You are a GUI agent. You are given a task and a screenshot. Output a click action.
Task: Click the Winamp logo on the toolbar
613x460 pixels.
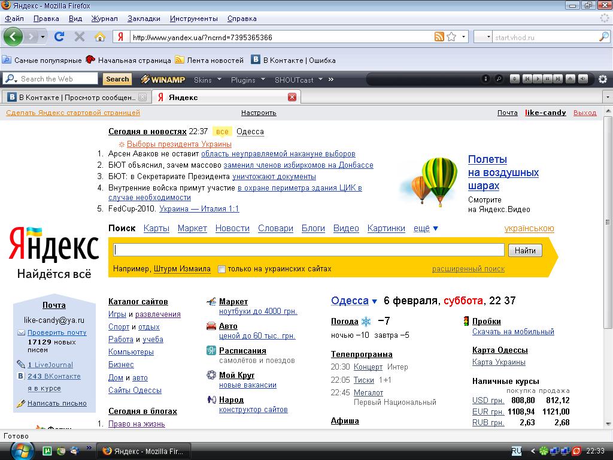[x=163, y=80]
